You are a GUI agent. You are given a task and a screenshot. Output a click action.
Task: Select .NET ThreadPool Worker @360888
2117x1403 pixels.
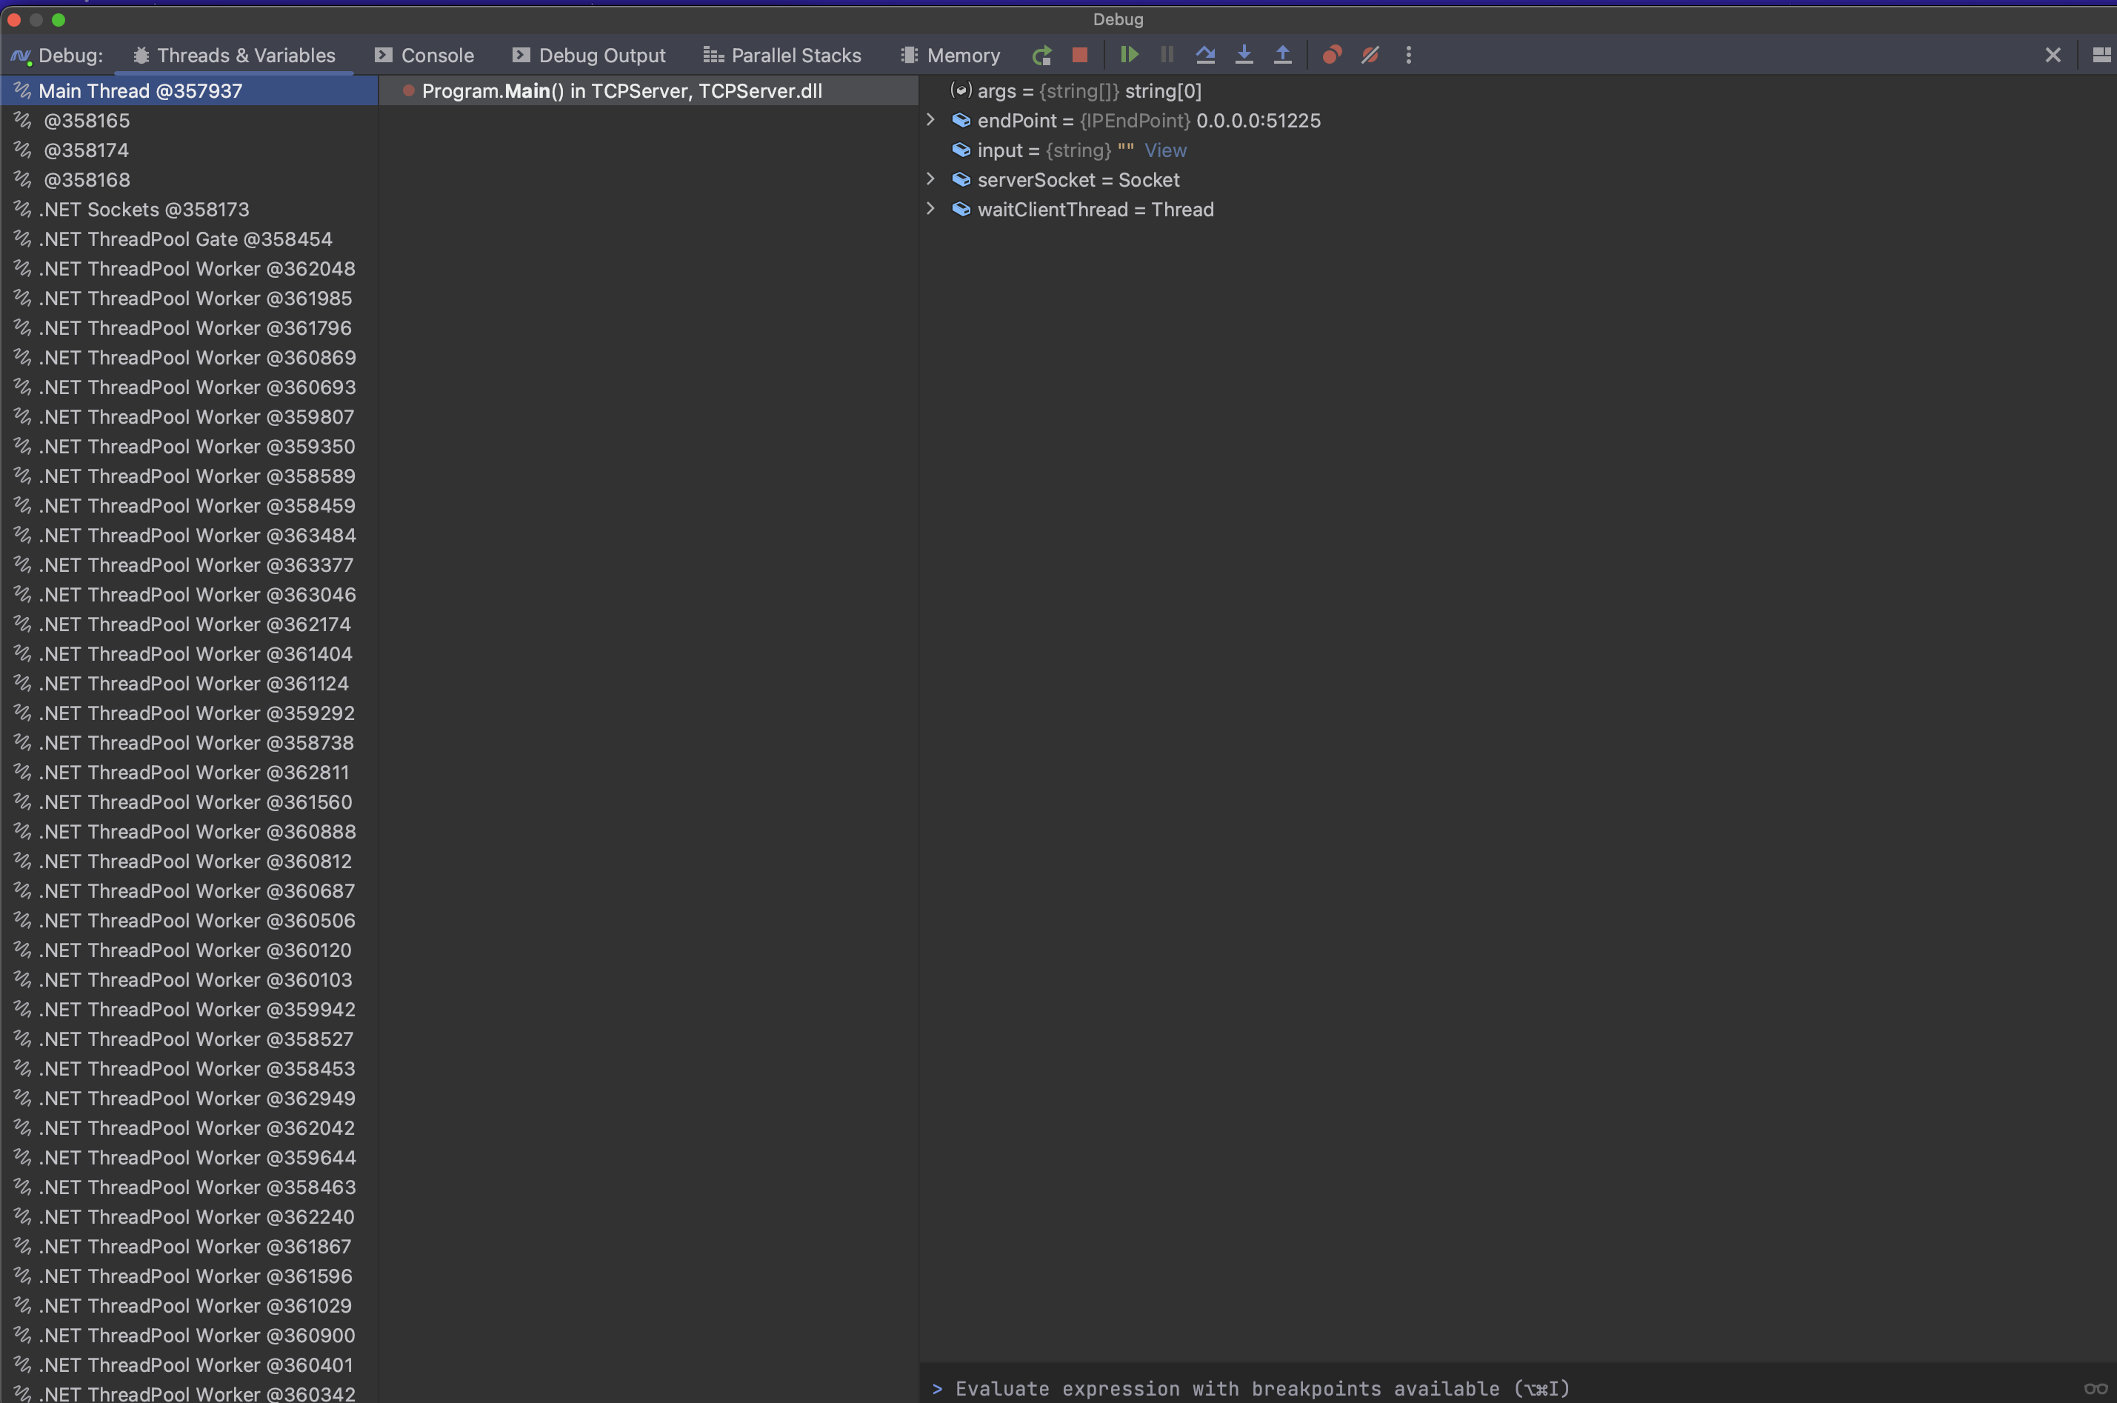coord(189,831)
